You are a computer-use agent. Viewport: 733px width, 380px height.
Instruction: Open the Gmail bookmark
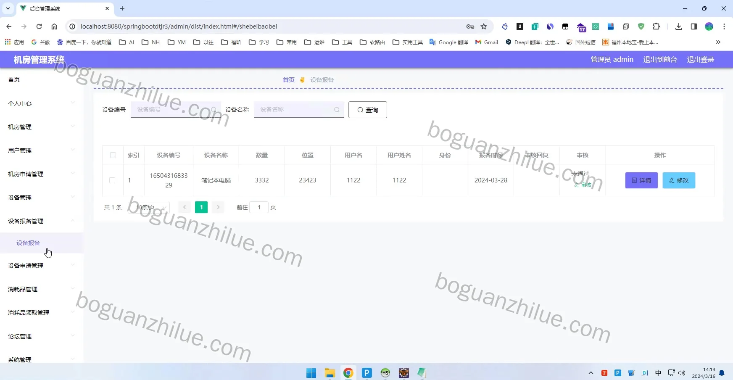click(x=486, y=42)
